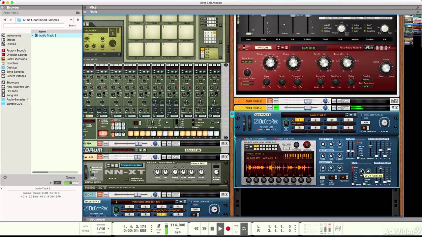Toggle Follow Loop Playback

click(x=244, y=139)
